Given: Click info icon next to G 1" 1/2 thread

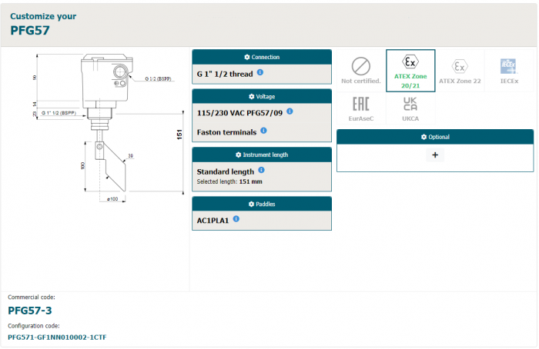Looking at the screenshot, I should point(260,72).
